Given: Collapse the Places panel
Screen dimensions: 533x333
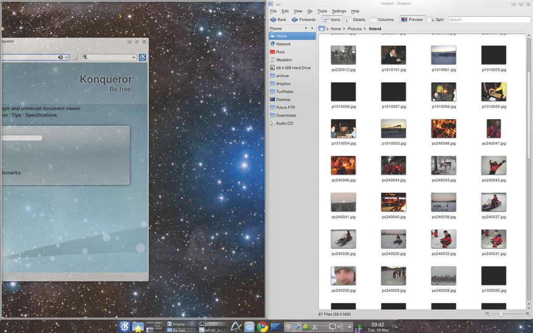Looking at the screenshot, I should click(x=312, y=28).
